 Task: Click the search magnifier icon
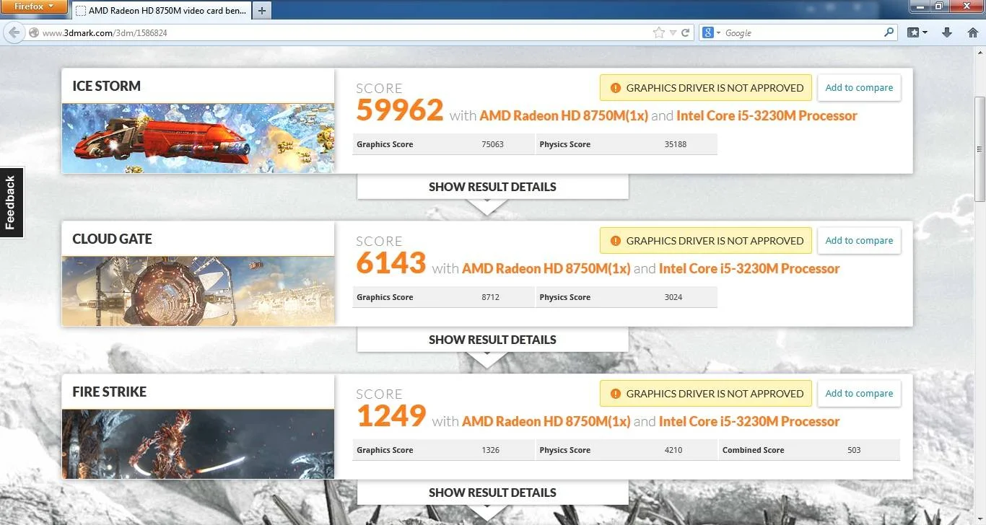pyautogui.click(x=889, y=32)
